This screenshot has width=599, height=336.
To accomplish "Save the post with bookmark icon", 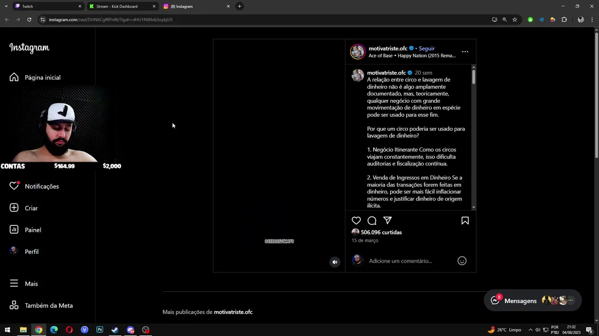I will pyautogui.click(x=465, y=221).
